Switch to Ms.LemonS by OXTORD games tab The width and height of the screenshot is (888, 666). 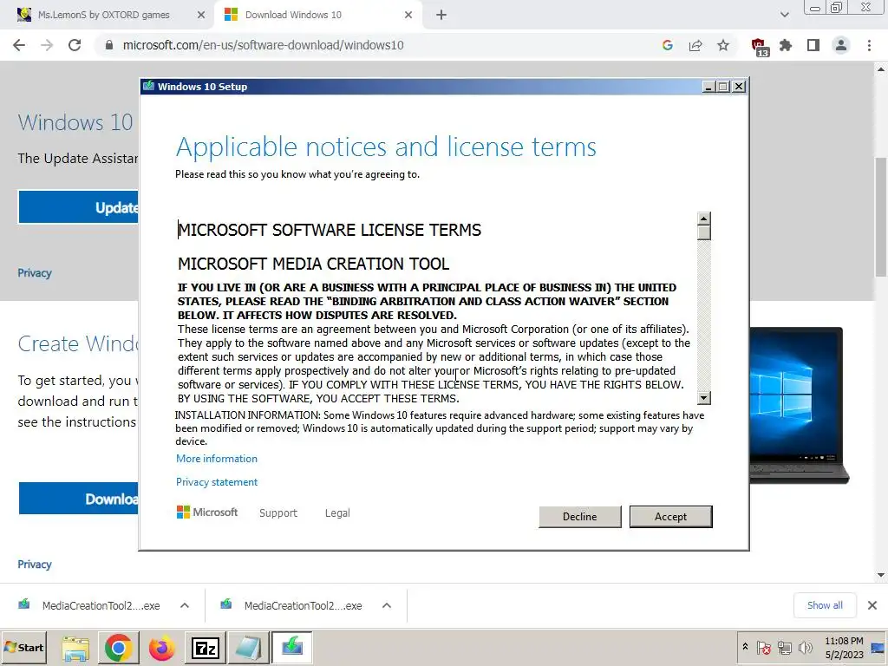(104, 15)
